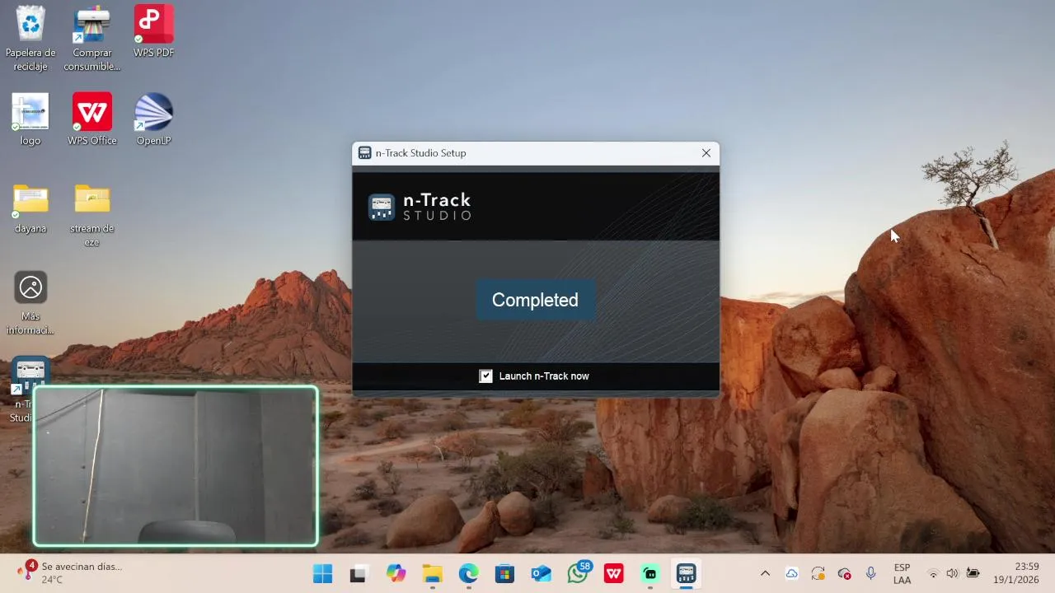
Task: Open clock and date 23:59 19/1/2026
Action: click(1015, 573)
